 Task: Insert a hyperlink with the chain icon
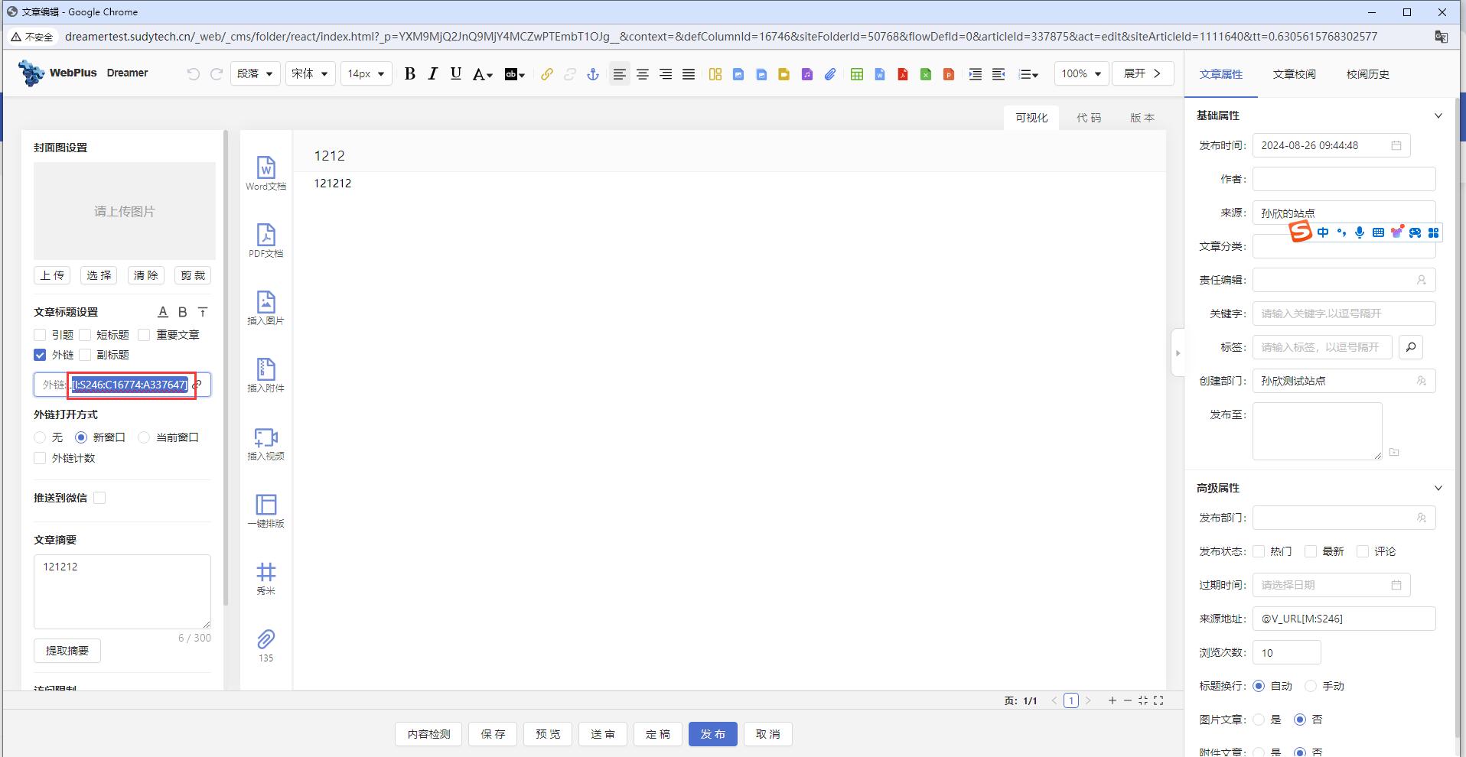pos(547,74)
